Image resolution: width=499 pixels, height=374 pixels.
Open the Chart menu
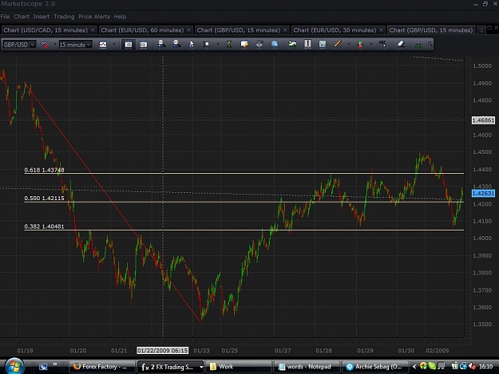[x=22, y=17]
